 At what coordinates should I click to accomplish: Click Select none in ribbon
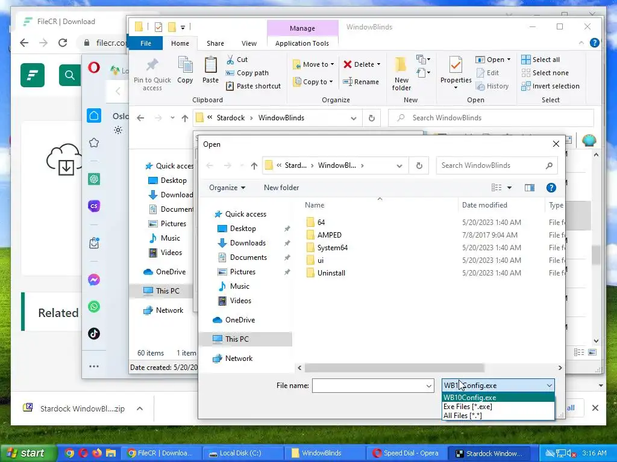tap(545, 73)
